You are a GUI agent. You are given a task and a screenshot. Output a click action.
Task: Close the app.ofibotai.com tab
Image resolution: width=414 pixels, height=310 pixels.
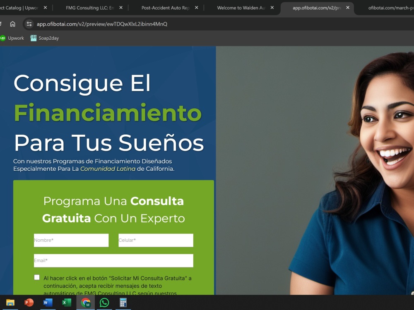(x=348, y=7)
